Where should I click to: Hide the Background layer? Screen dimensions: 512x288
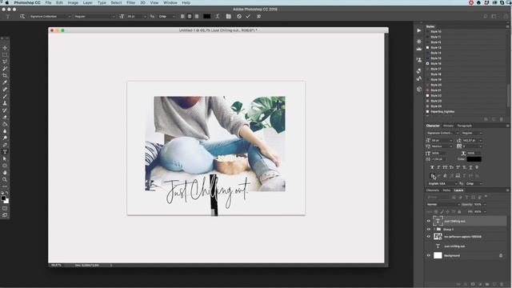coord(429,256)
